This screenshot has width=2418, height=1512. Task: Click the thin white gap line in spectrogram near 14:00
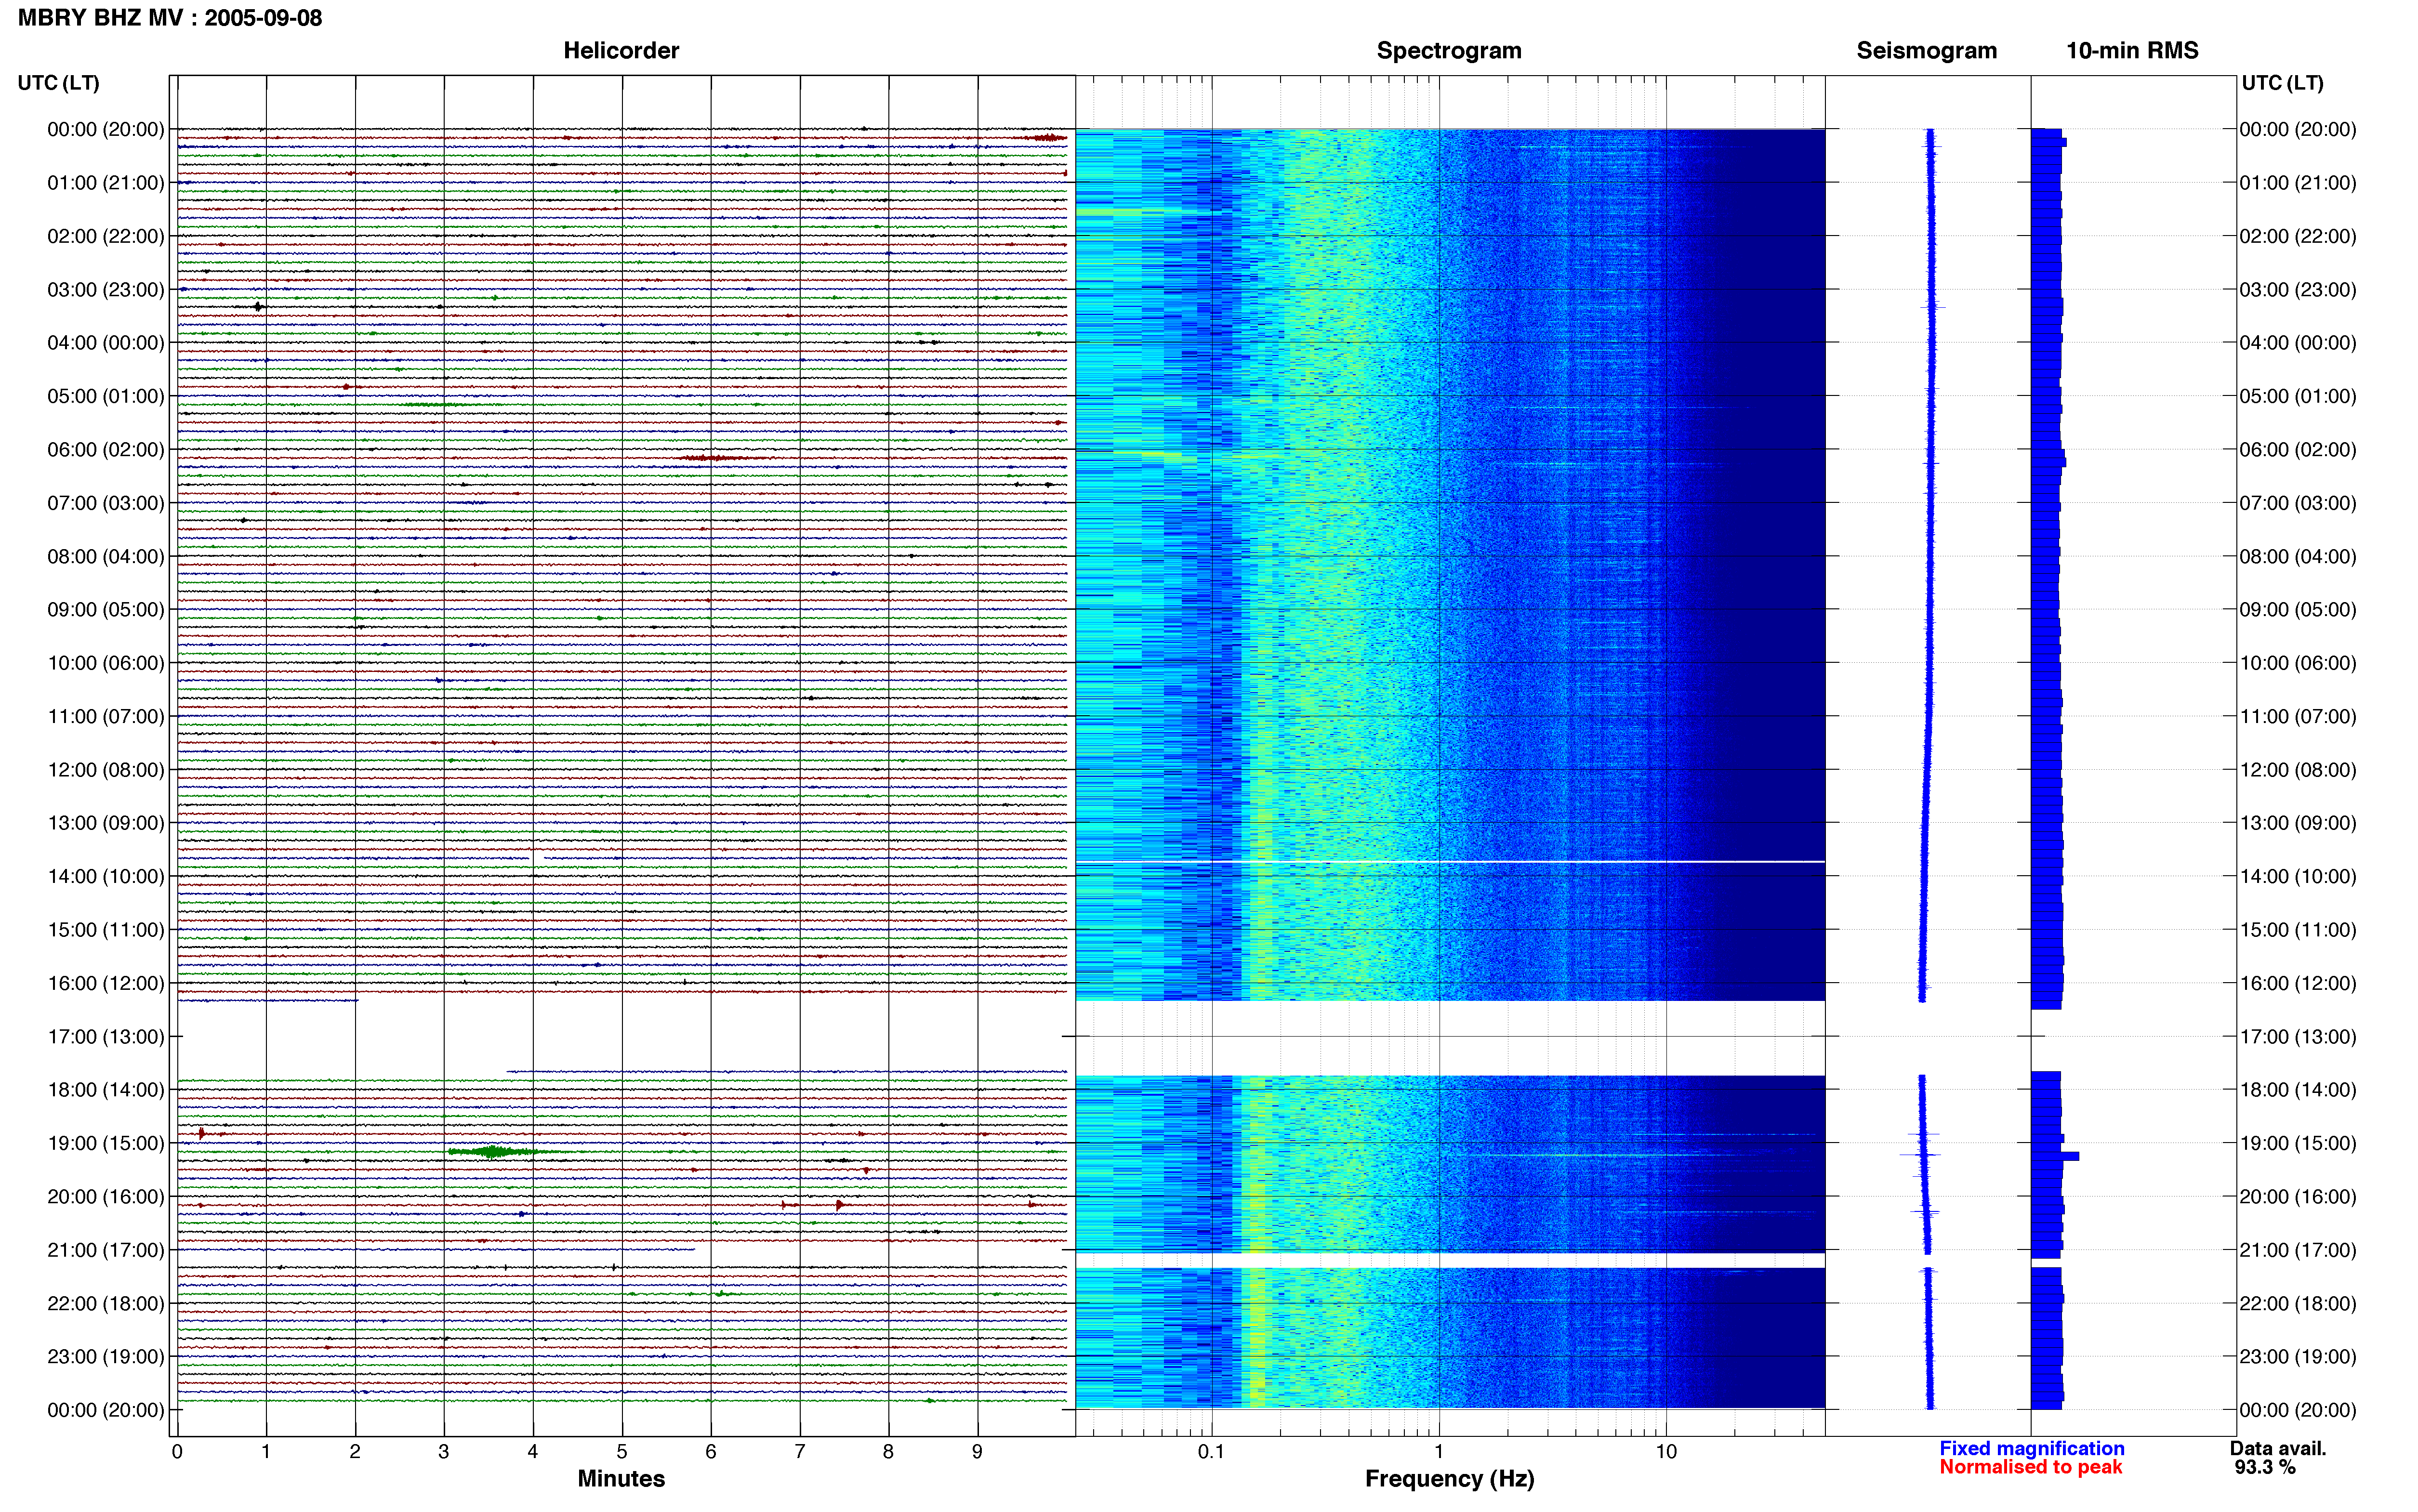(x=1450, y=862)
